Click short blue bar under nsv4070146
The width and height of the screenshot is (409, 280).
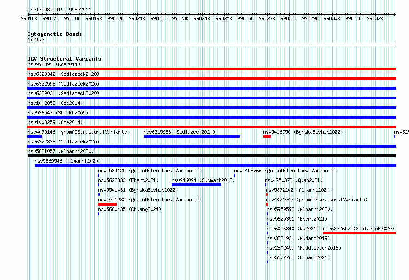34,137
